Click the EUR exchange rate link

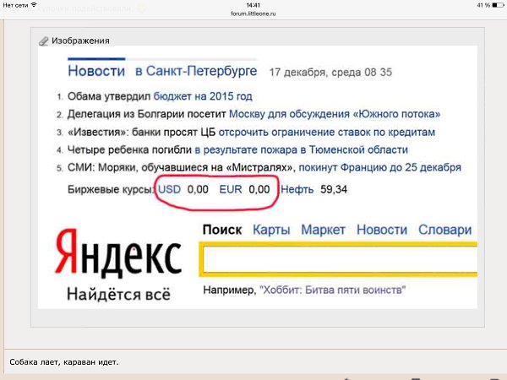coord(230,189)
